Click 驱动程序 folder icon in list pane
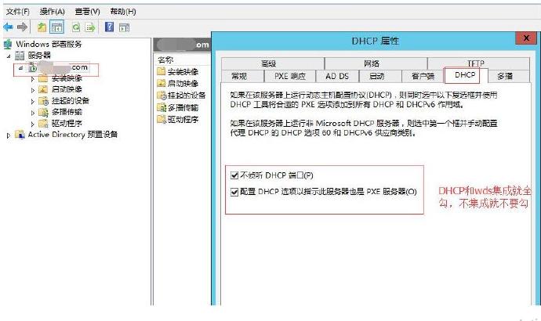The height and width of the screenshot is (321, 541). 162,119
